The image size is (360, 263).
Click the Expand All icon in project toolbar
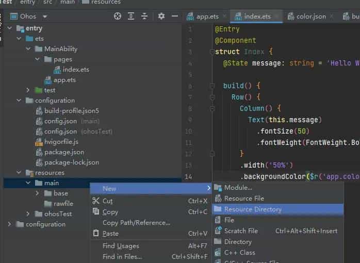point(131,17)
